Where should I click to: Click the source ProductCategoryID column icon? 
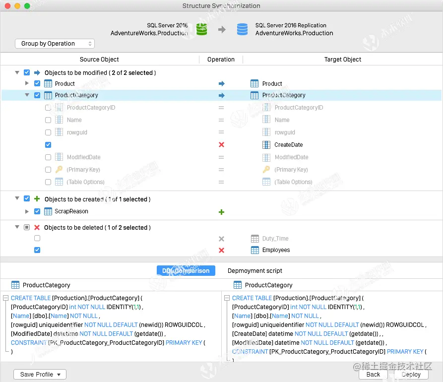pyautogui.click(x=59, y=107)
